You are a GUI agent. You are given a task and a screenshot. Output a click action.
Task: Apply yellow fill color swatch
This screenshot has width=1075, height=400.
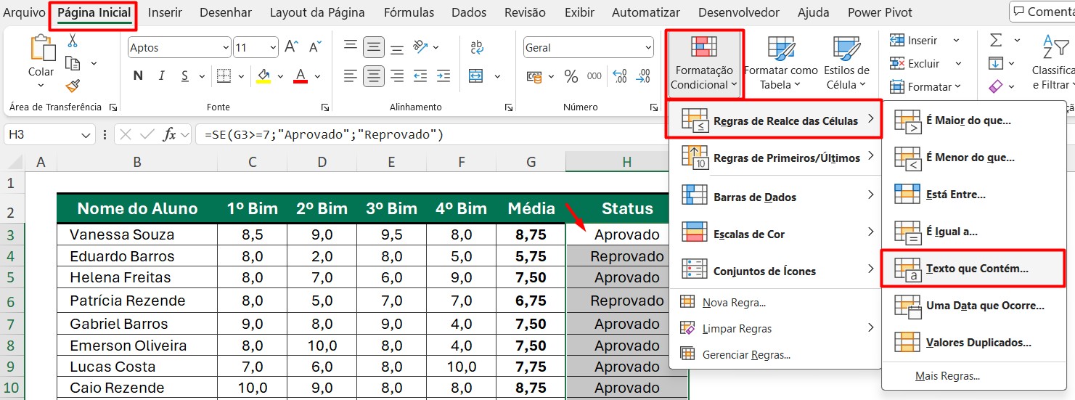coord(263,75)
